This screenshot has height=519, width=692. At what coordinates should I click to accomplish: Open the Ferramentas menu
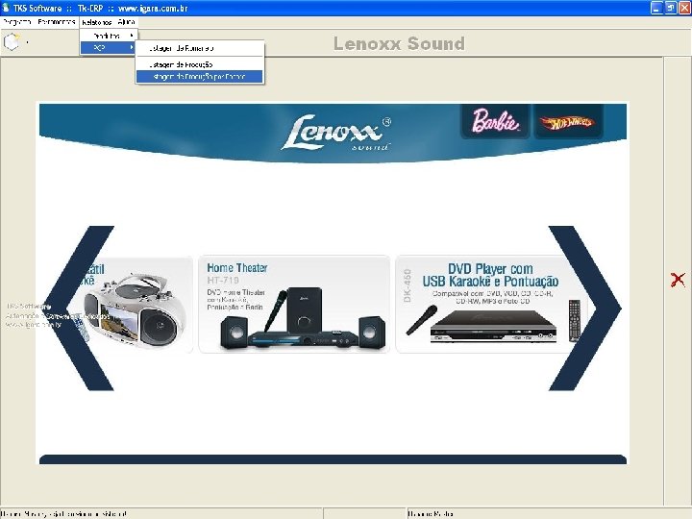tap(57, 21)
